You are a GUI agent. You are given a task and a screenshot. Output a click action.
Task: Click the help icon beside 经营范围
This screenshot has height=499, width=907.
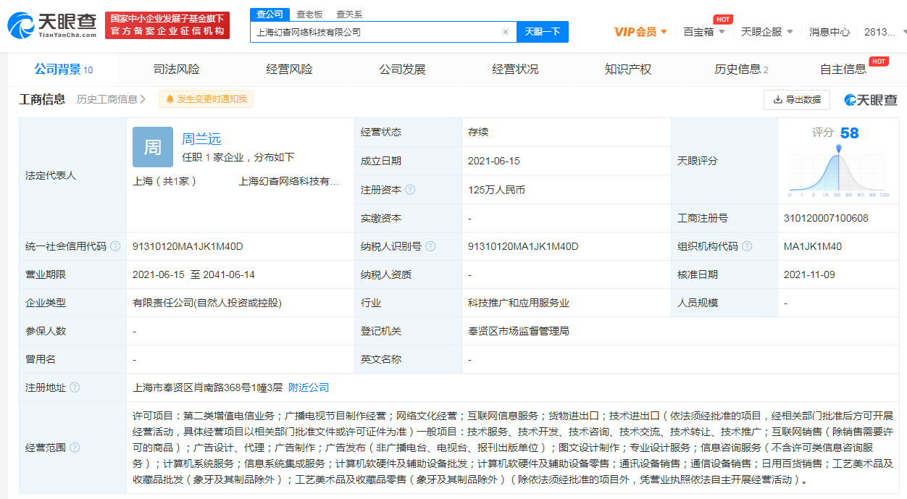tap(75, 448)
